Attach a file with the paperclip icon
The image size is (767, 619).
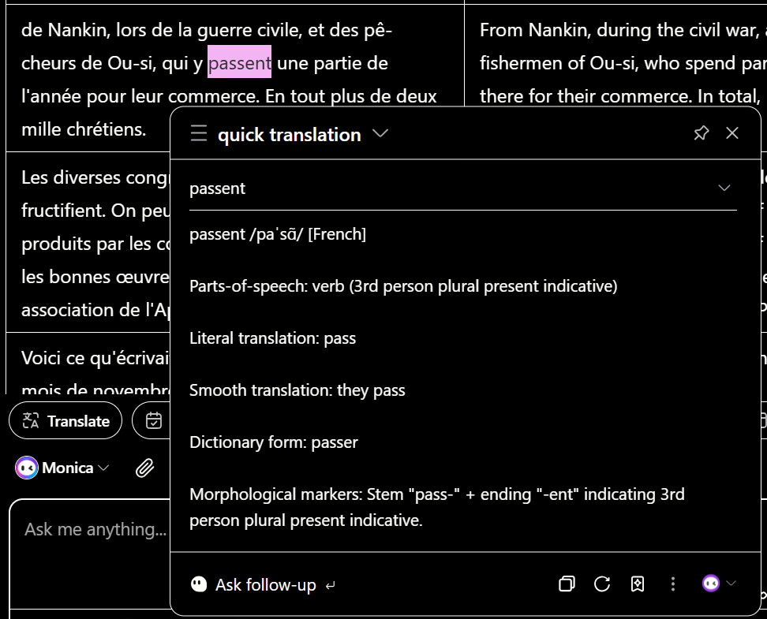[x=144, y=468]
